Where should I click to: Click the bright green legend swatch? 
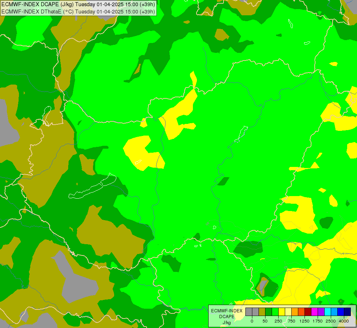click(x=275, y=312)
